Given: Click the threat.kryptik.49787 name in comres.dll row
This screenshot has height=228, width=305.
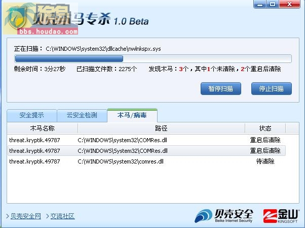Looking at the screenshot, I should 34,161.
